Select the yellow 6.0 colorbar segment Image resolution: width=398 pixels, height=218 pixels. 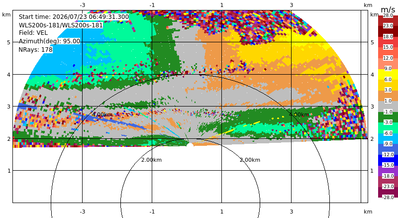(x=388, y=74)
